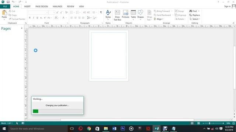The image size is (236, 132).
Task: Open the Wrap Text dropdown
Action: point(149,15)
